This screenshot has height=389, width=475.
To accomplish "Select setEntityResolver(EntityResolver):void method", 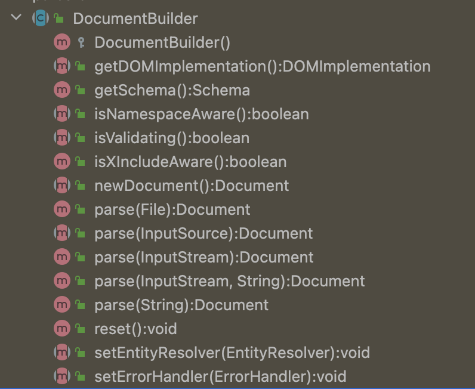I will pos(232,353).
